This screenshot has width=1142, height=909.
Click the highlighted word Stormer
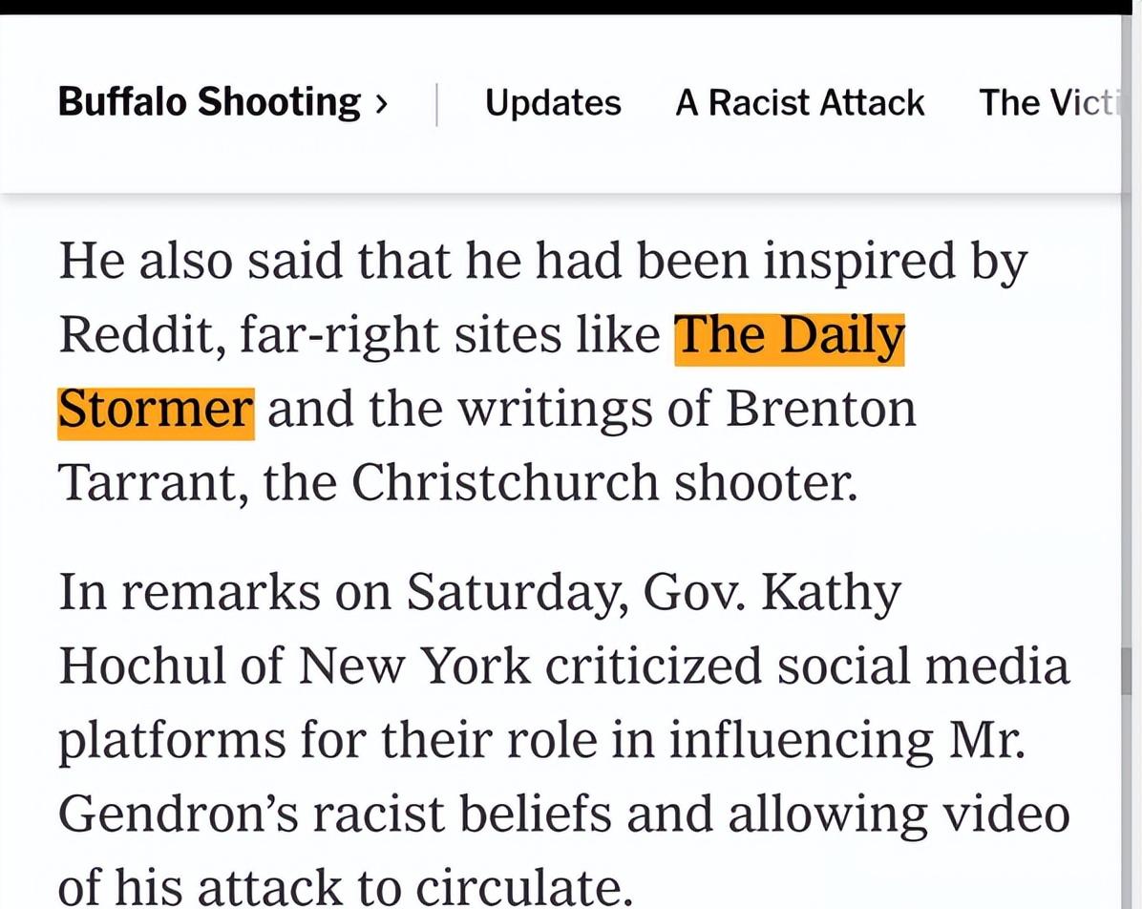[x=156, y=412]
